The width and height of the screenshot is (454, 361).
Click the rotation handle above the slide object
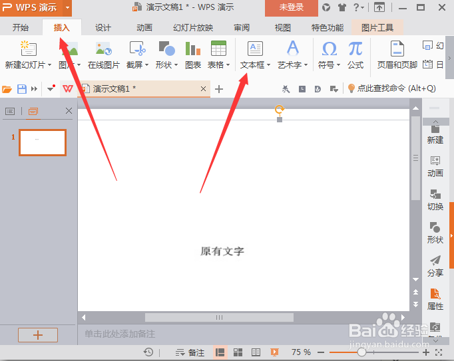click(280, 109)
